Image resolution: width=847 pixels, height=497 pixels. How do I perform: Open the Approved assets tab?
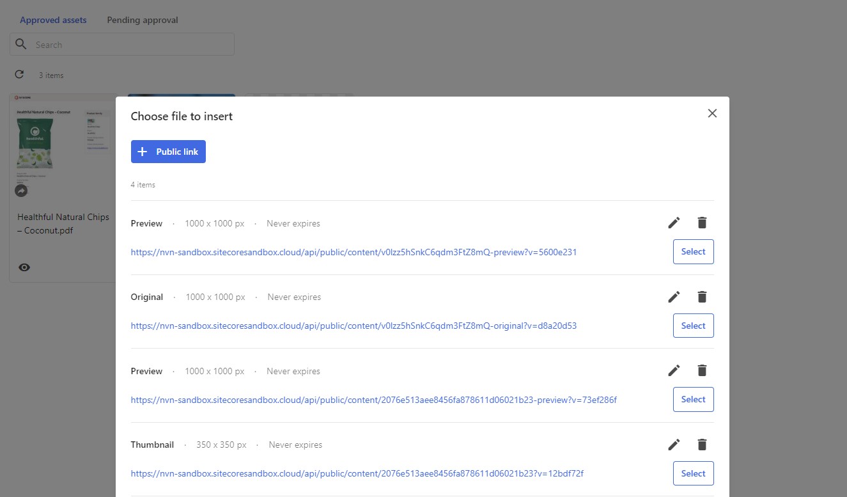click(53, 20)
